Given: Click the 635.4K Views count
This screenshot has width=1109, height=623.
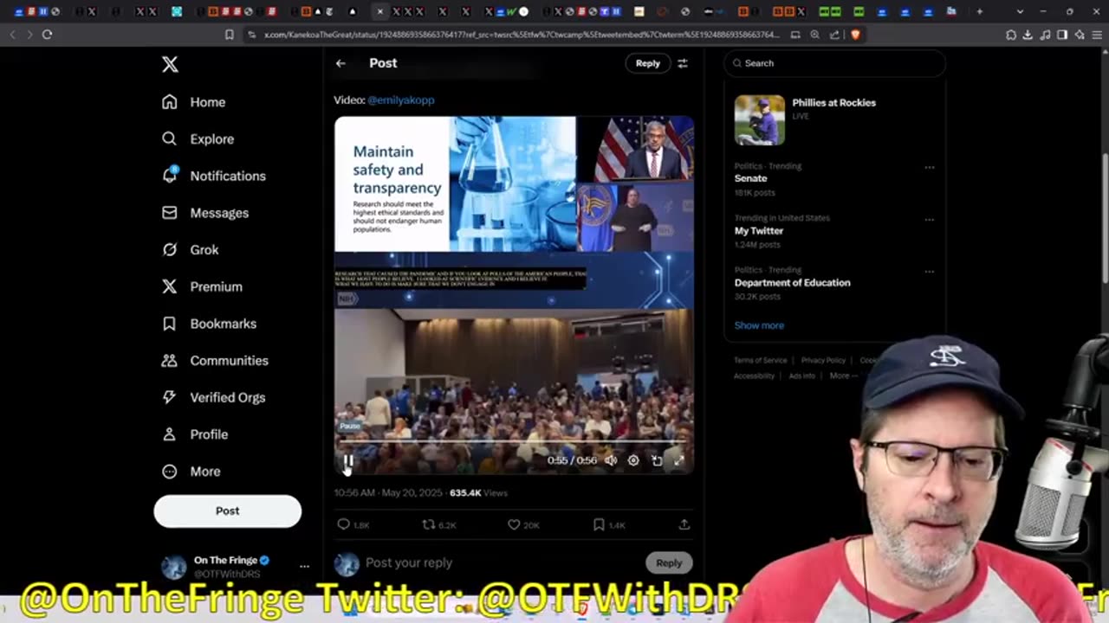Looking at the screenshot, I should click(478, 493).
